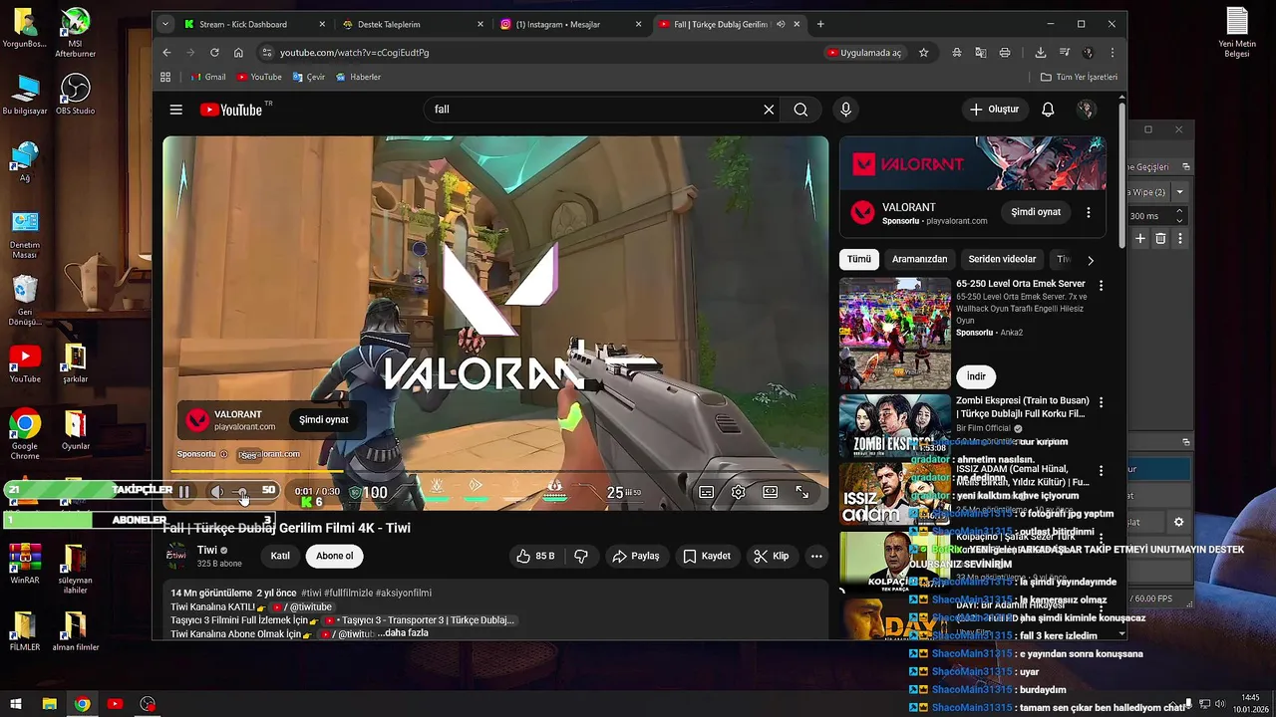Open a new browser tab
This screenshot has width=1276, height=717.
click(820, 24)
